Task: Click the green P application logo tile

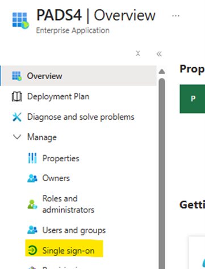Action: click(193, 99)
